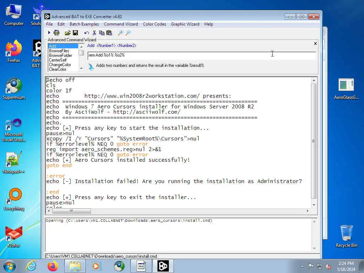Image resolution: width=364 pixels, height=273 pixels.
Task: Click the ':end' label line
Action: click(x=53, y=192)
